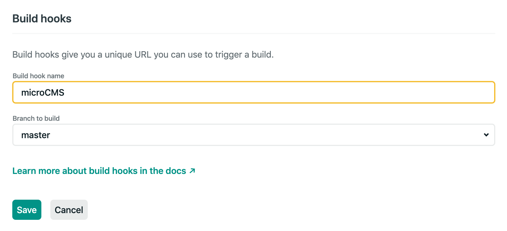Click the chevron arrow in the branch selector
This screenshot has height=231, width=507.
(486, 135)
